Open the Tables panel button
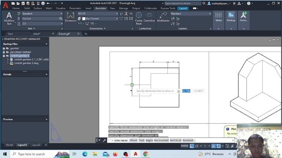This screenshot has width=282, height=158. tap(219, 20)
